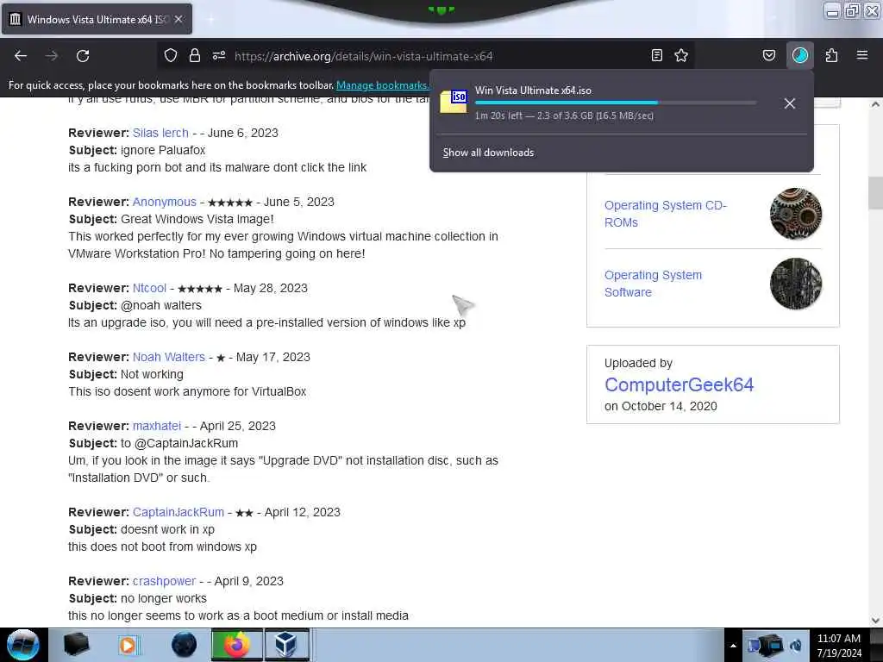
Task: Click the gears thumbnail for OS CD-ROMs
Action: [x=796, y=214]
